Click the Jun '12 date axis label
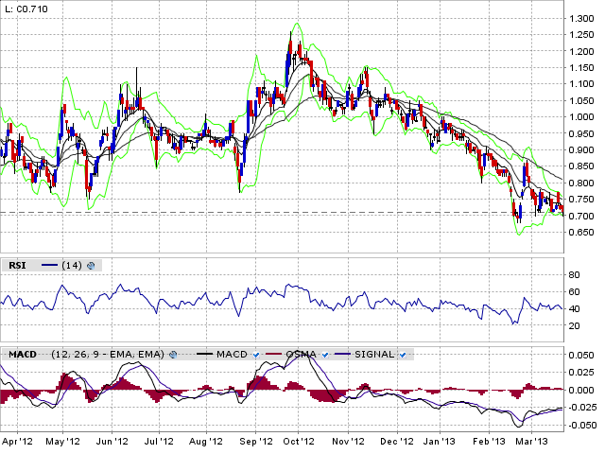This screenshot has height=454, width=605. point(112,442)
